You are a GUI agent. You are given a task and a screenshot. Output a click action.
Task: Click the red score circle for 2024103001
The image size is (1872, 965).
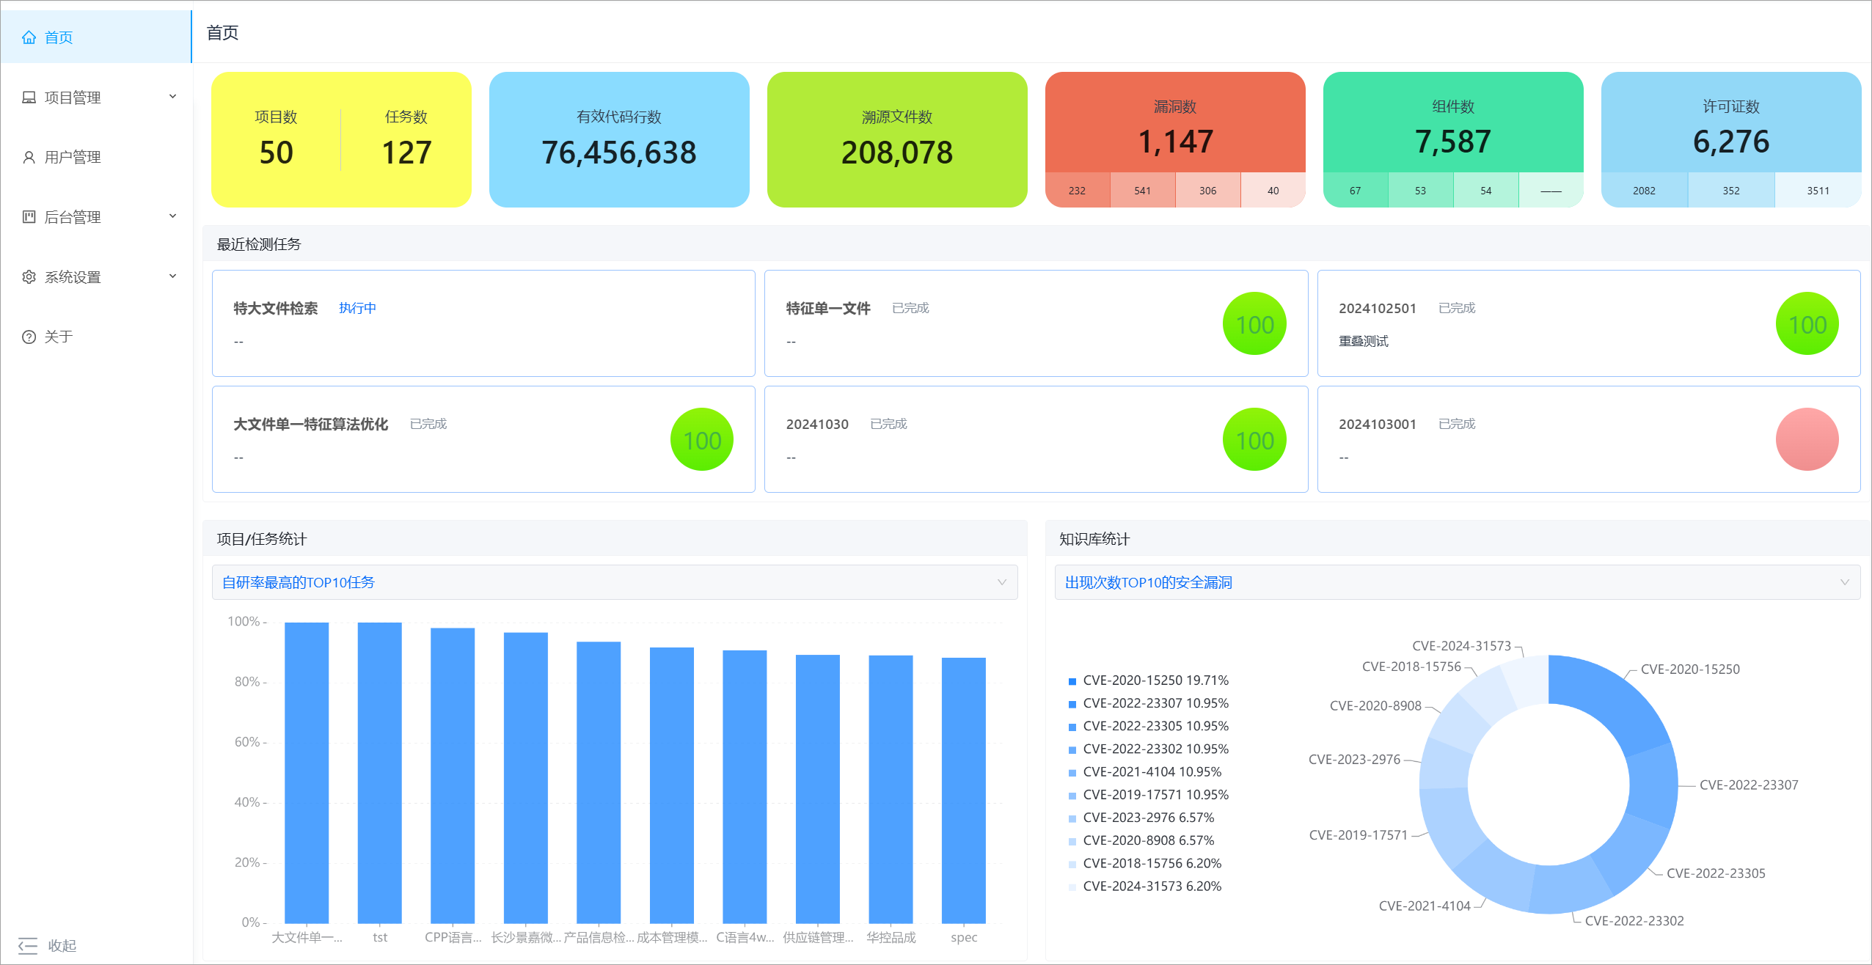point(1806,439)
